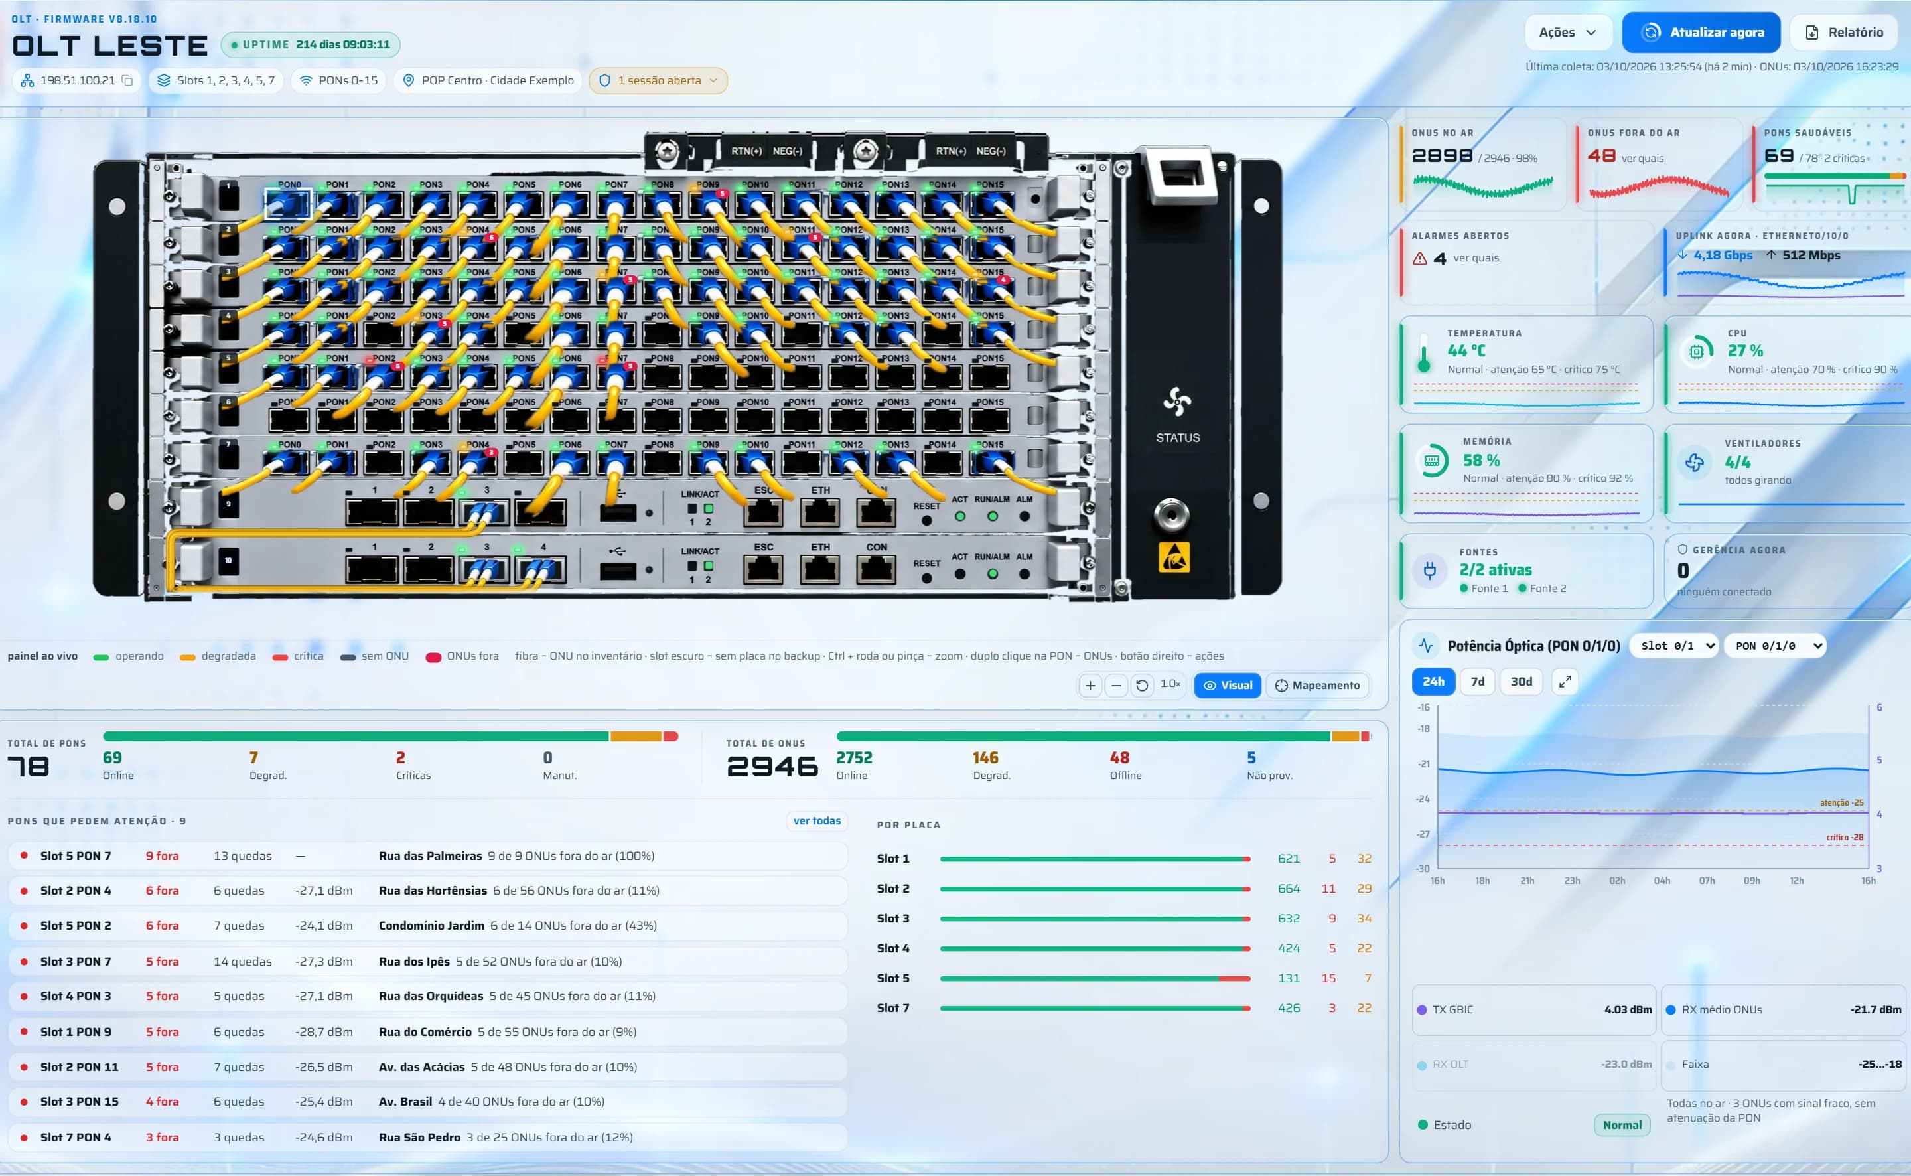
Task: Click the Slot 2 PON 4 attention row
Action: coord(427,891)
